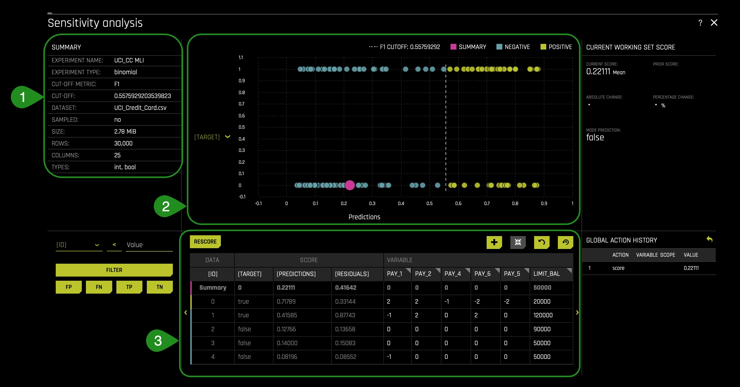Screen dimensions: 740x387
Task: Go to next table columns arrow
Action: (577, 312)
